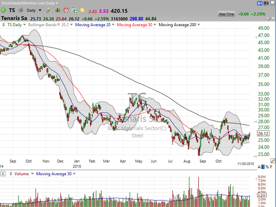Expand the Bollinger Bands 20 2 menu
Viewport: 276px width, 207px height.
pyautogui.click(x=71, y=25)
